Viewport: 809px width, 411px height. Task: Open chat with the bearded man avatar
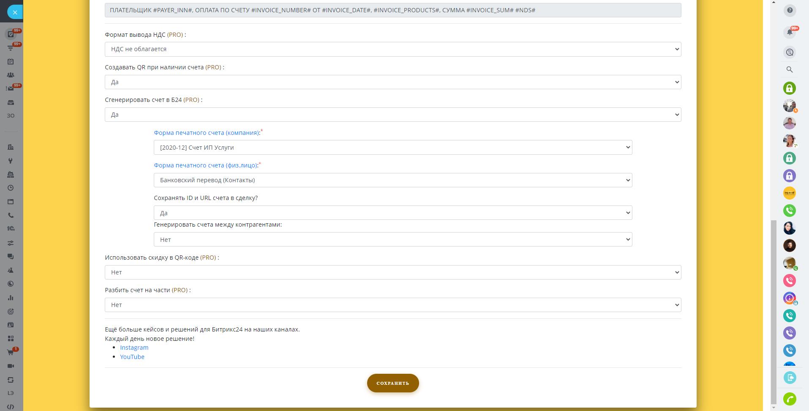click(790, 245)
